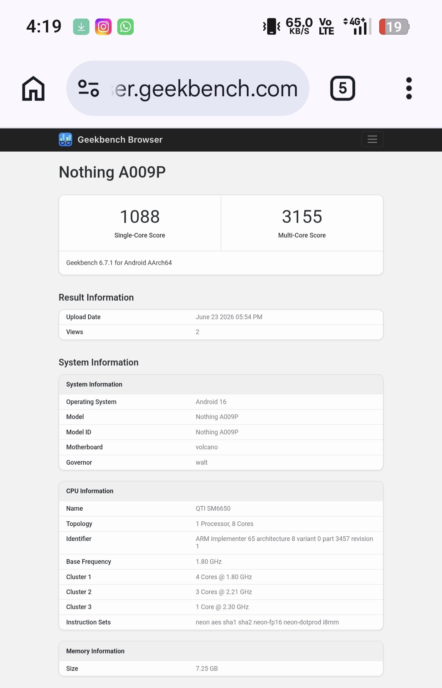
Task: Tap the browser home icon
Action: coord(33,88)
